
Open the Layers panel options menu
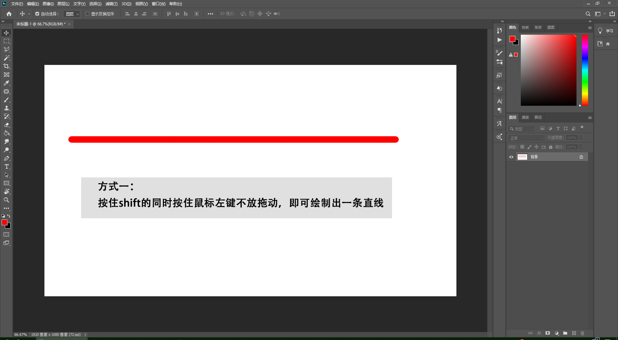[590, 118]
